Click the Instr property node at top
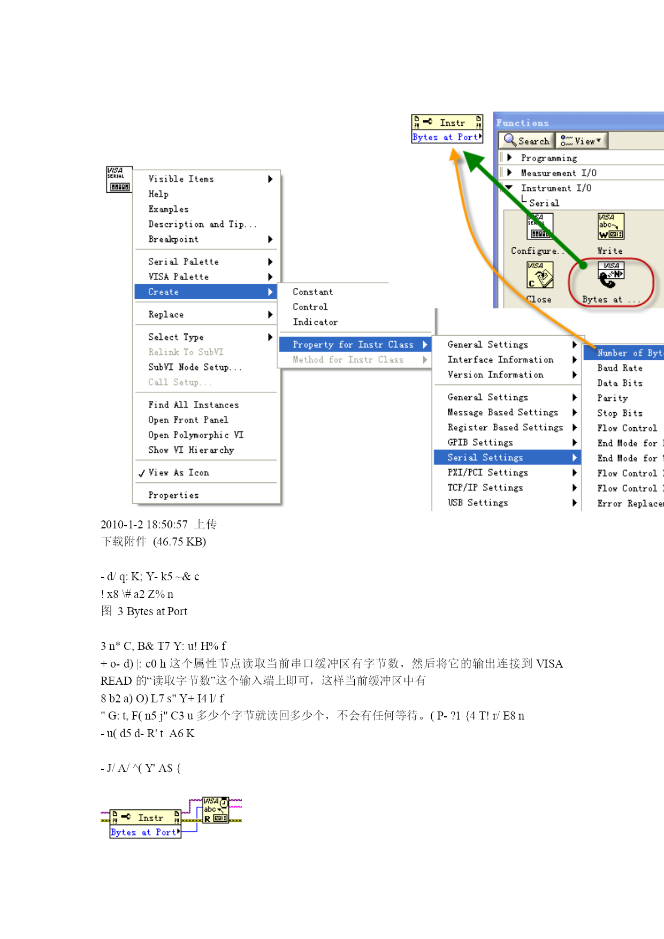Image resolution: width=664 pixels, height=939 pixels. (x=447, y=123)
